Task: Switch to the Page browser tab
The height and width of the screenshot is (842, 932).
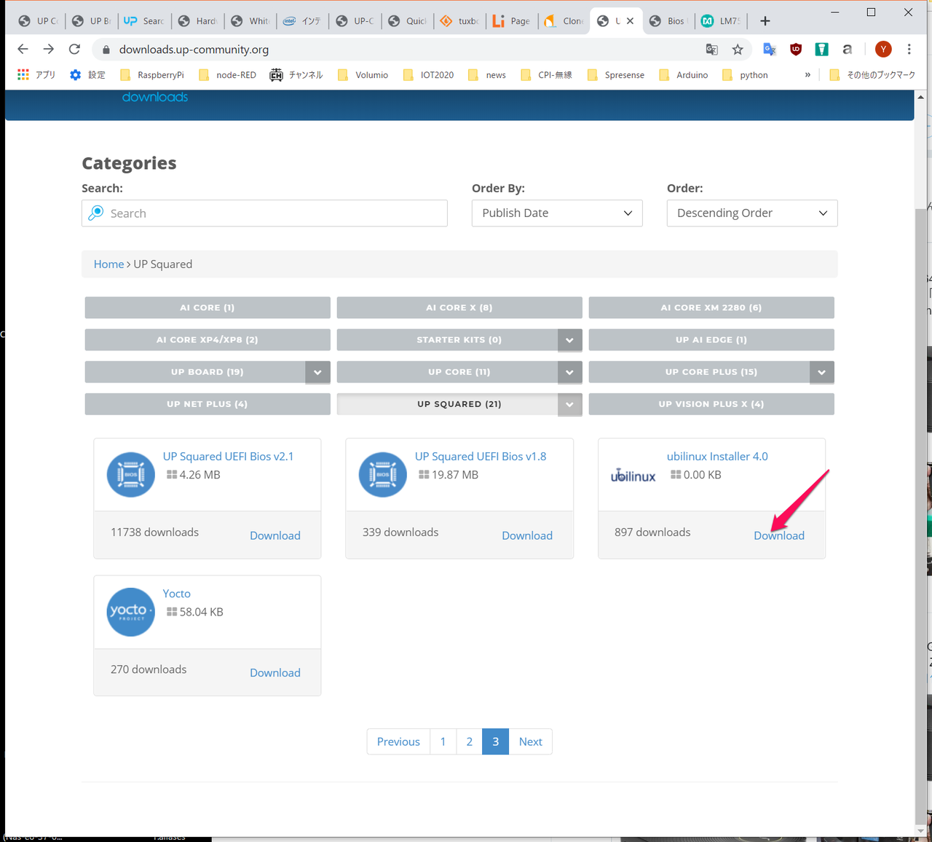Action: pos(512,21)
